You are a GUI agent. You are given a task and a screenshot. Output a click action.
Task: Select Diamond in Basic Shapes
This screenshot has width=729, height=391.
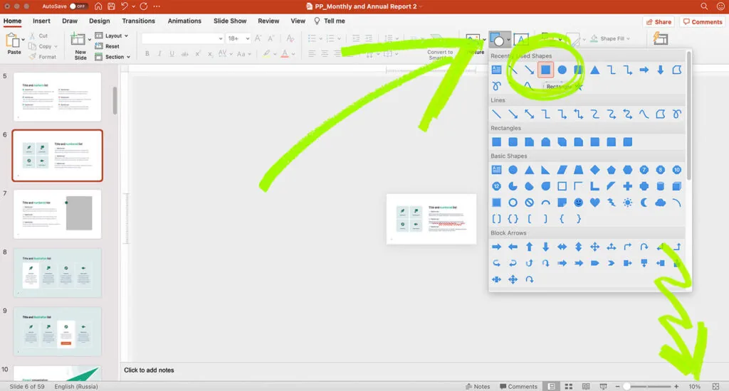tap(594, 170)
